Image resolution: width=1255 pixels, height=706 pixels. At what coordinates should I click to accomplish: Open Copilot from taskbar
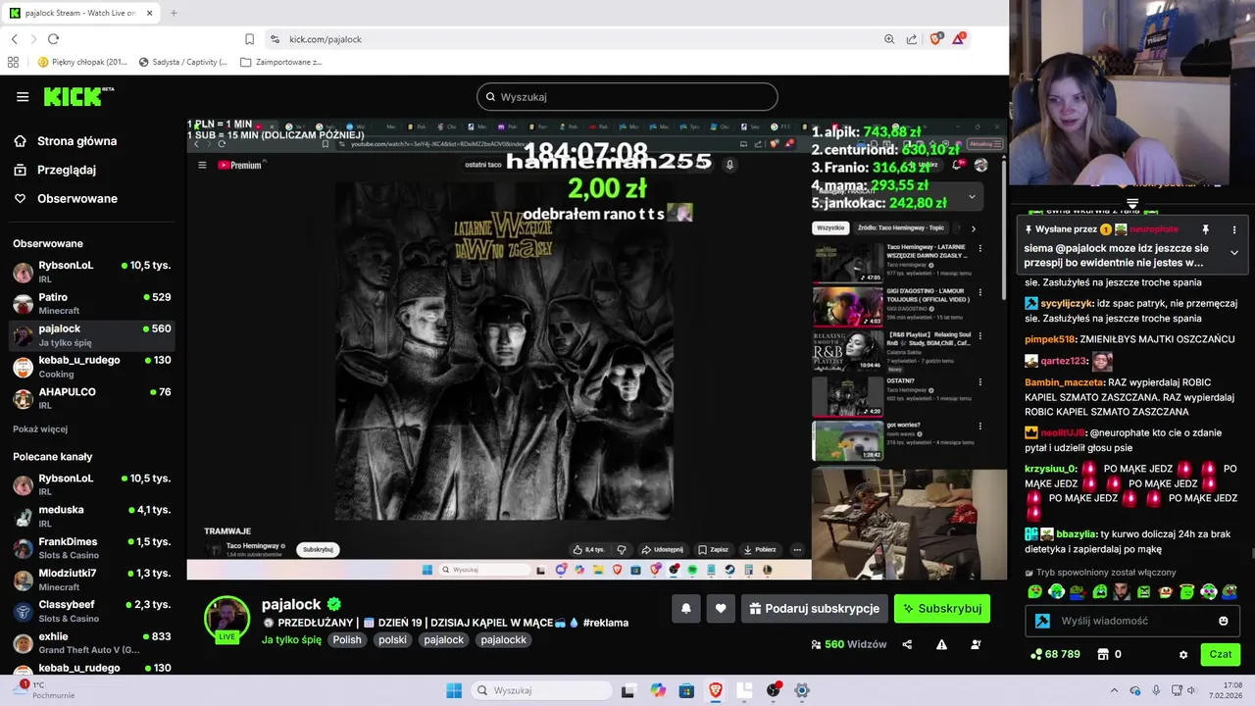click(x=658, y=690)
